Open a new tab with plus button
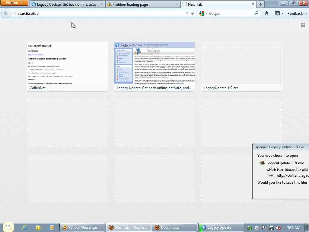 click(260, 4)
